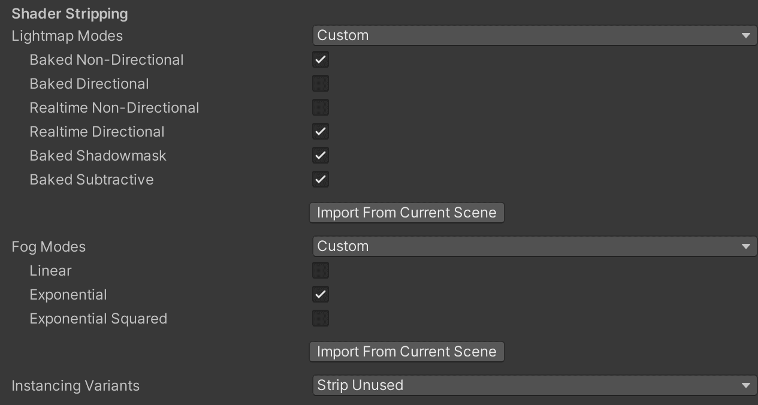Disable Exponential fog mode
The width and height of the screenshot is (758, 405).
click(x=320, y=294)
